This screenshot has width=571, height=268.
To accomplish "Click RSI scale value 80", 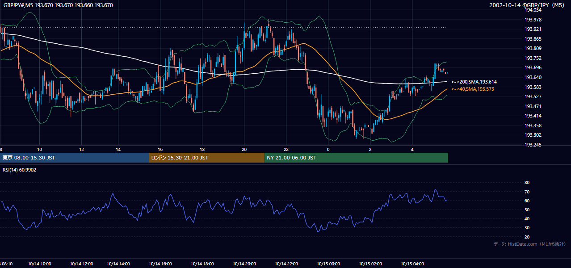I will 527,183.
